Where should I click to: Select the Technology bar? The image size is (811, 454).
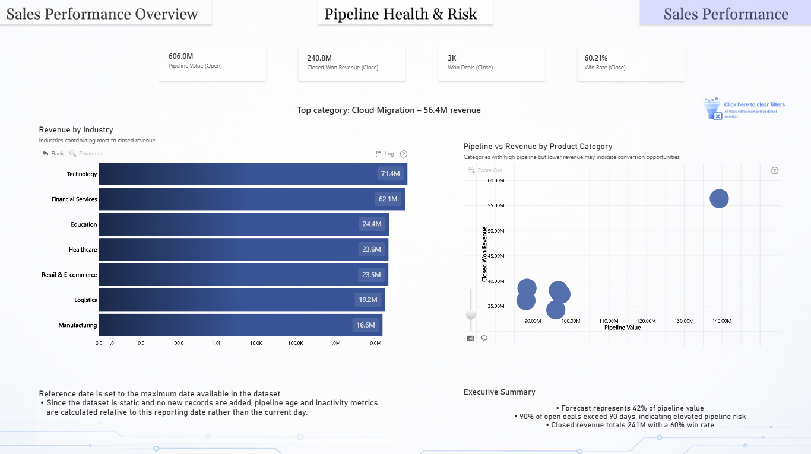pos(253,174)
